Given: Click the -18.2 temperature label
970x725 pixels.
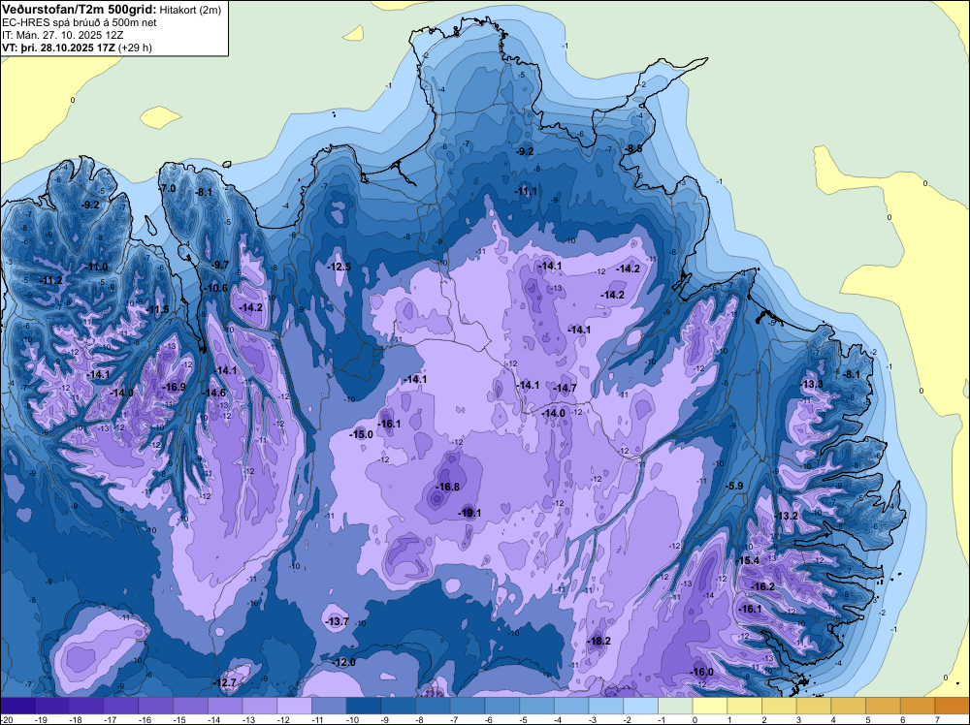Looking at the screenshot, I should click(x=598, y=641).
